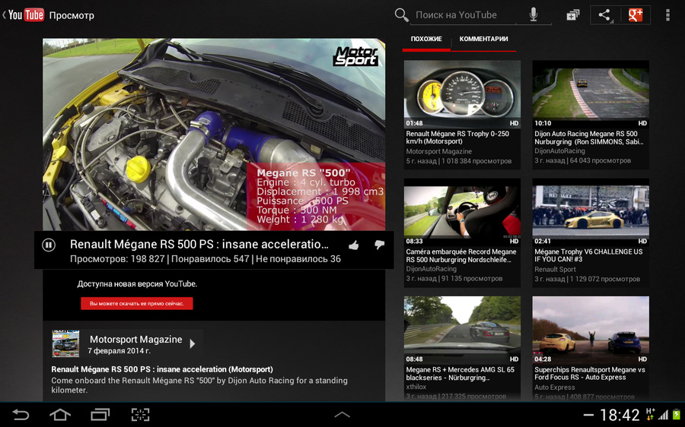The width and height of the screenshot is (685, 427).
Task: Tap the recent apps button
Action: click(100, 414)
